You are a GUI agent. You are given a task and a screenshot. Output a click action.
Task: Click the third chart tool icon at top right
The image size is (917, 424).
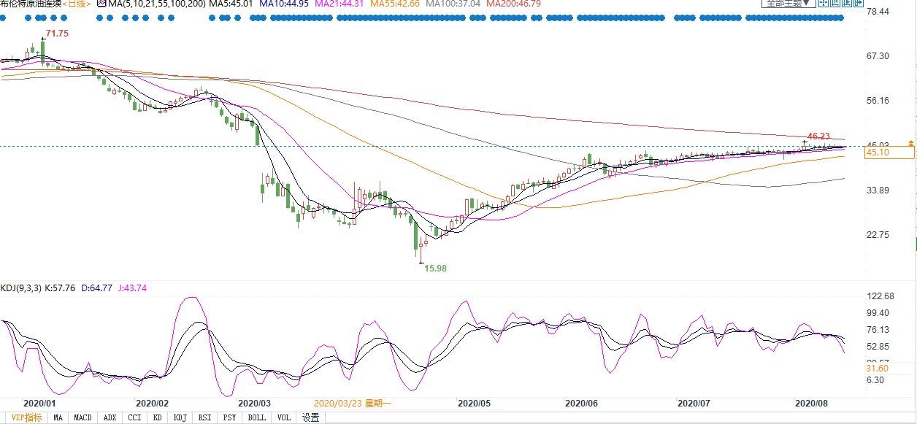(847, 3)
